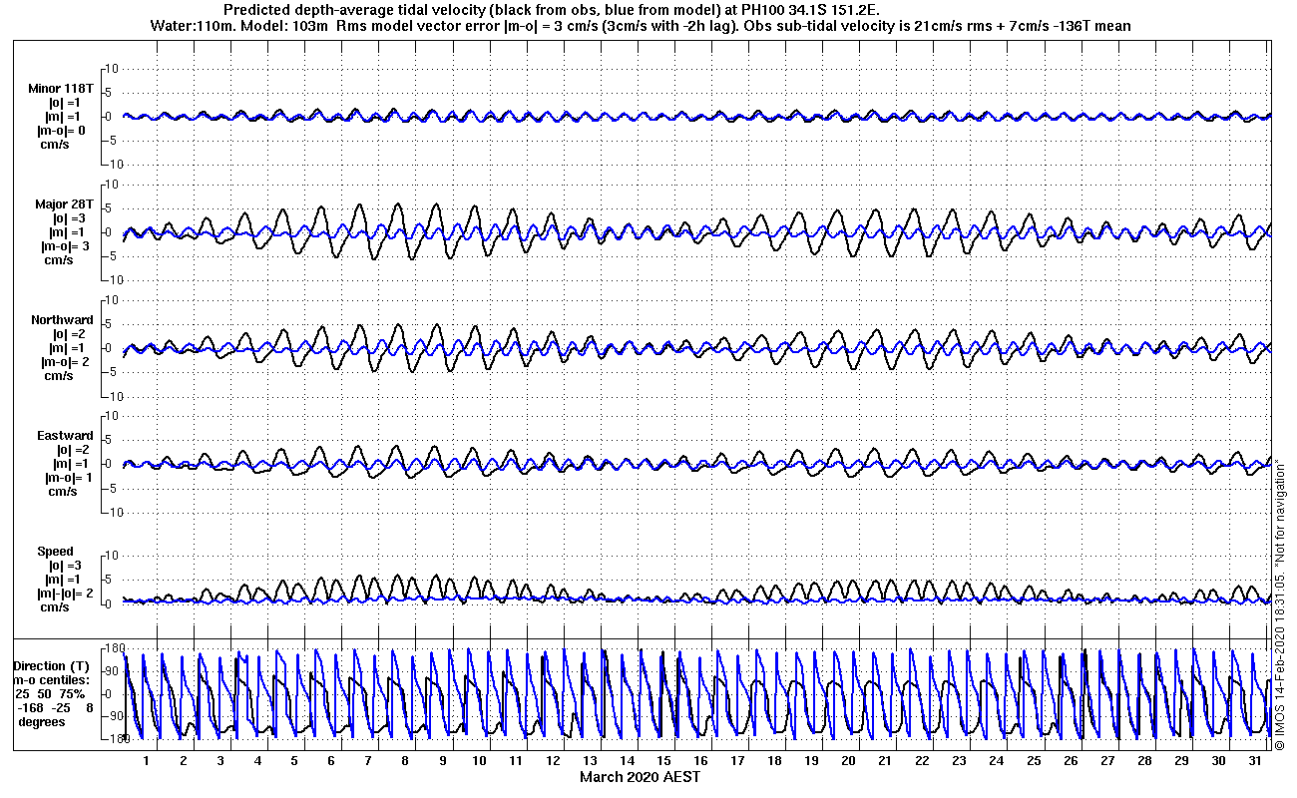
Task: Click day 25 on the date axis
Action: pyautogui.click(x=1034, y=760)
